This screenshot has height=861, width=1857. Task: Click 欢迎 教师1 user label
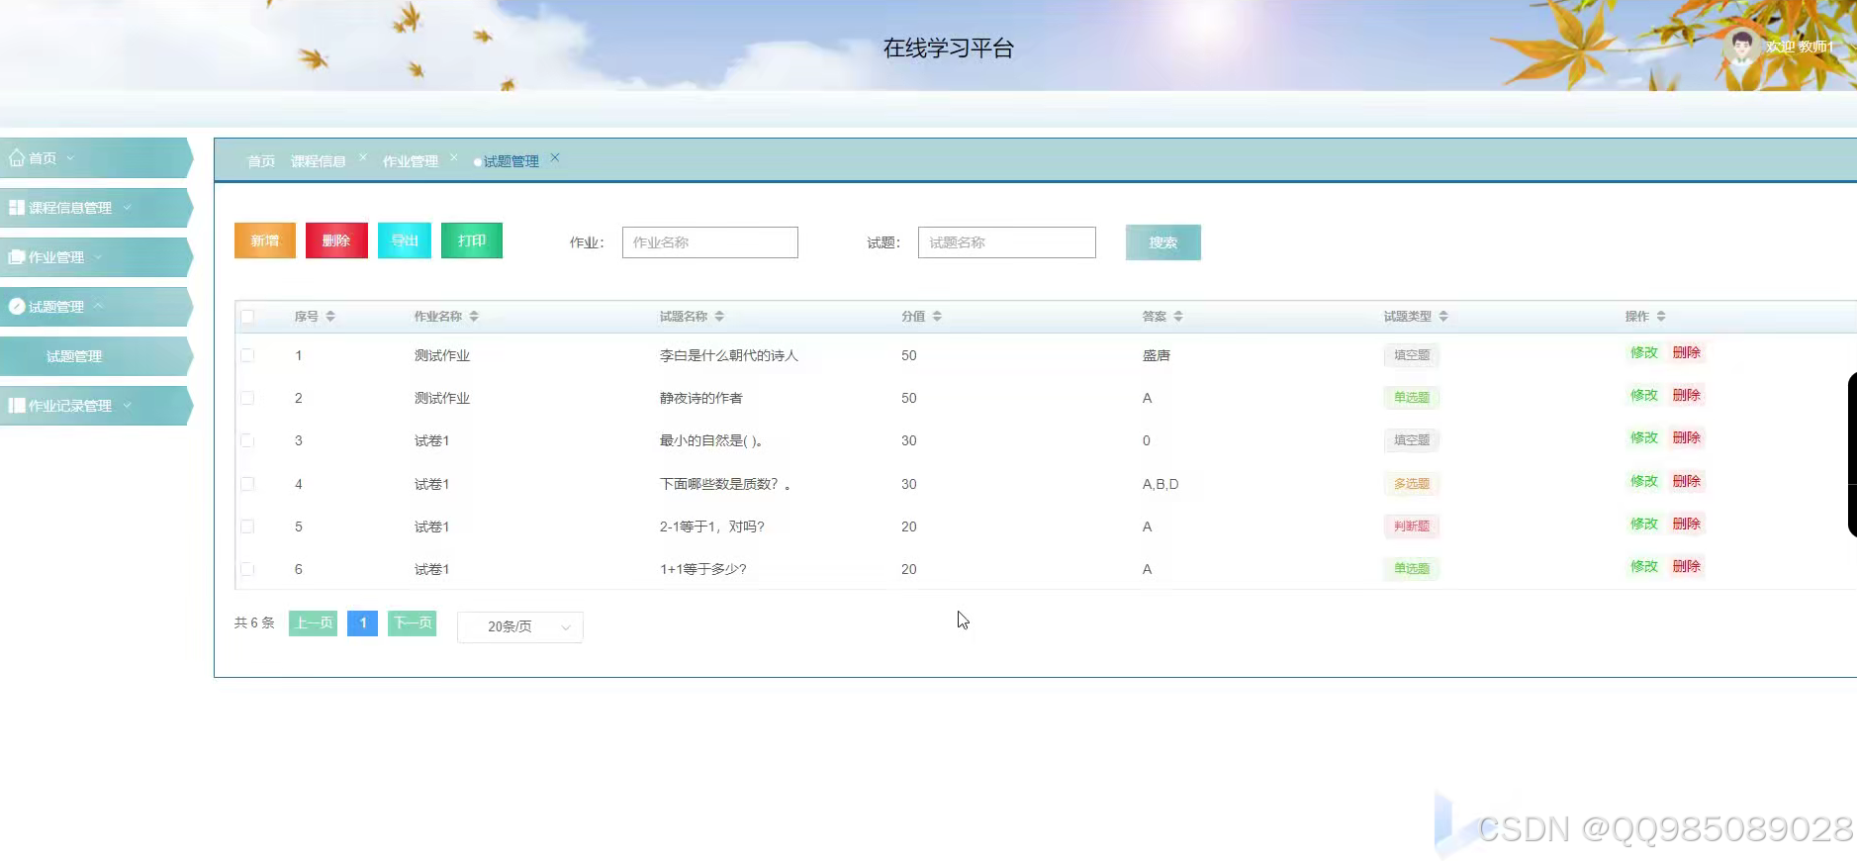(x=1800, y=47)
